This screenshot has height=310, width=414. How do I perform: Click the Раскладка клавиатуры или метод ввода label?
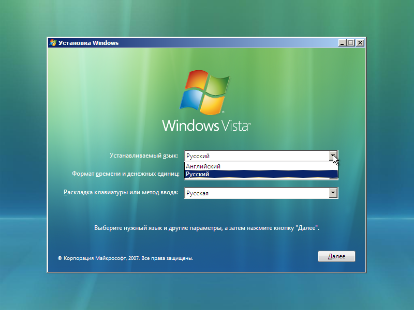[x=121, y=192]
